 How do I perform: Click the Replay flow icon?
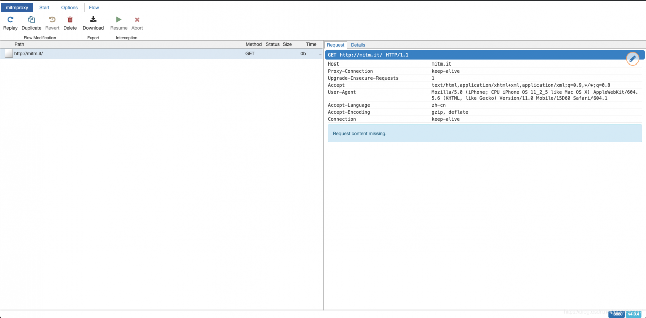(x=10, y=20)
